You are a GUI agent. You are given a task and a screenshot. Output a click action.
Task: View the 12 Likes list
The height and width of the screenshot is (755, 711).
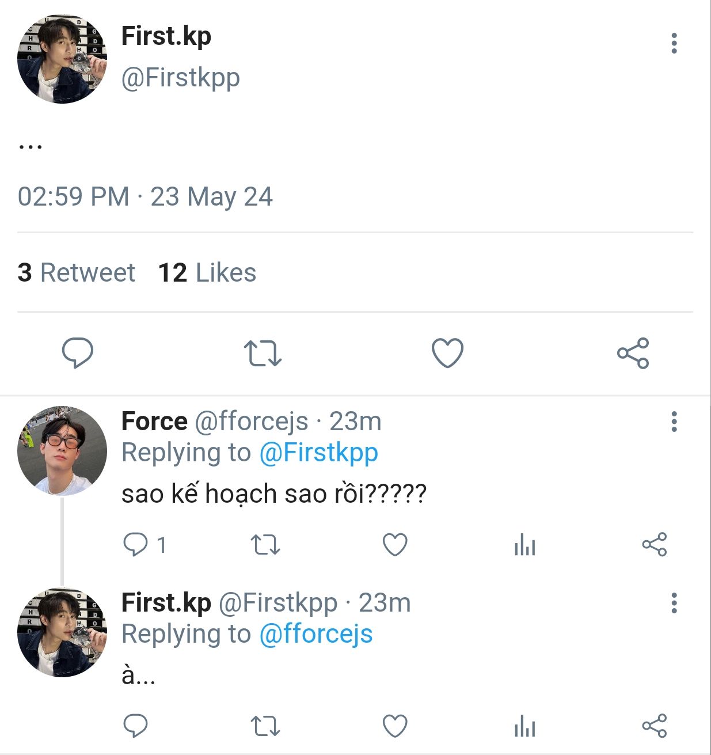[x=207, y=272]
